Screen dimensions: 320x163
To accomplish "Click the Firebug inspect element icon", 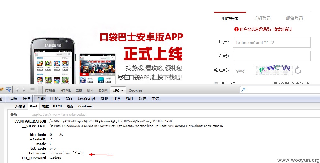I will pyautogui.click(x=9, y=90).
